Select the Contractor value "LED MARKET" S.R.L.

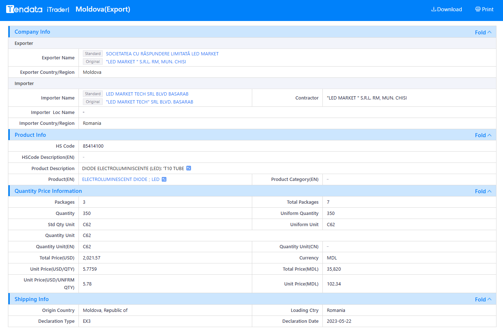tap(367, 98)
